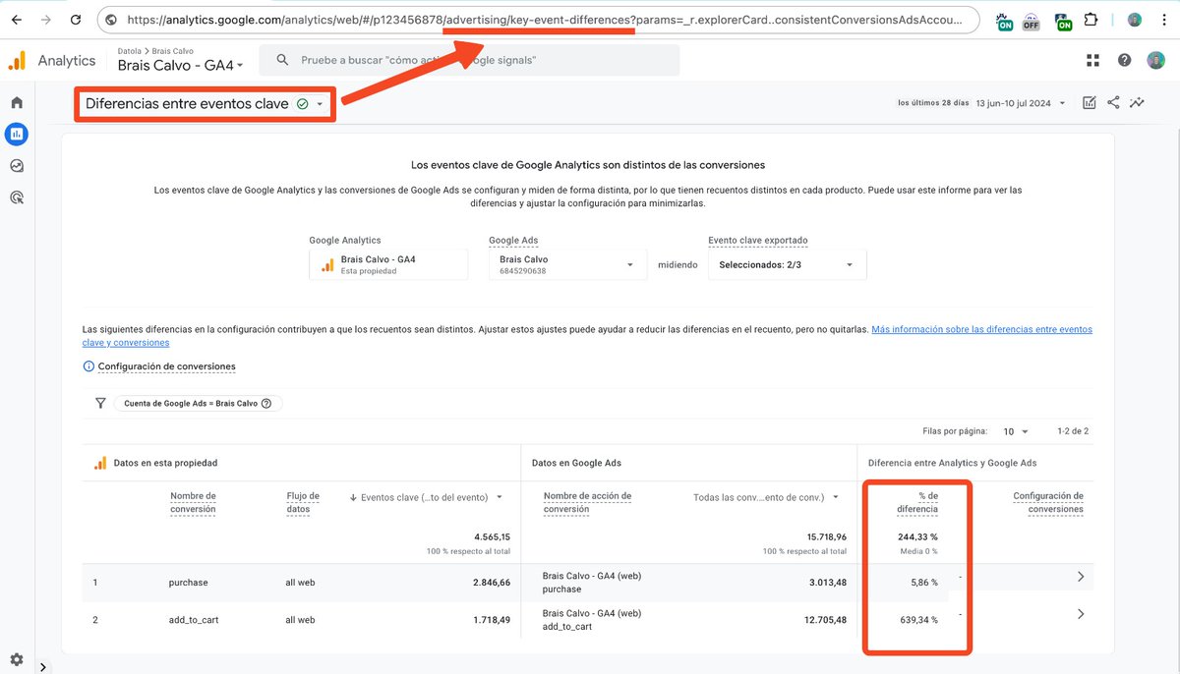The image size is (1180, 674).
Task: Go back with the browser back arrow
Action: tap(16, 20)
